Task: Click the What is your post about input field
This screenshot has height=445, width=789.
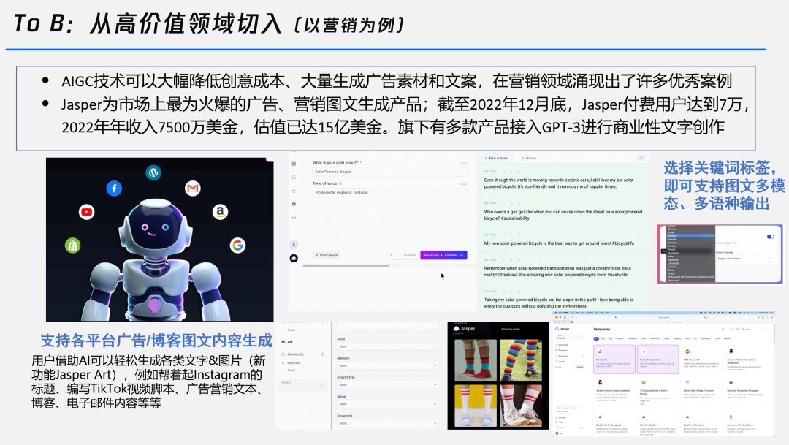Action: [391, 172]
